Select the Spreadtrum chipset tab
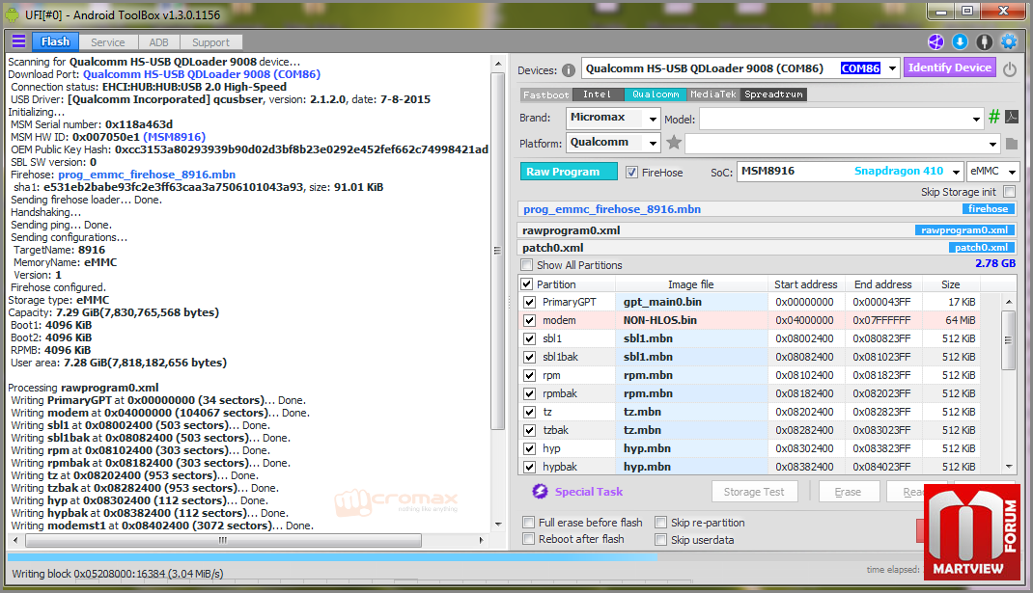This screenshot has height=593, width=1033. pyautogui.click(x=773, y=94)
